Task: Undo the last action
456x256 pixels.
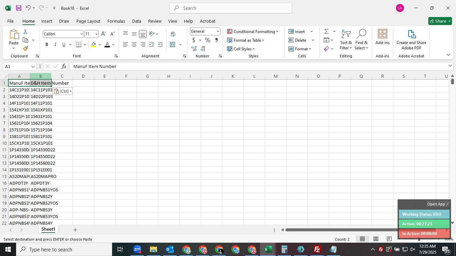Action: coord(28,8)
